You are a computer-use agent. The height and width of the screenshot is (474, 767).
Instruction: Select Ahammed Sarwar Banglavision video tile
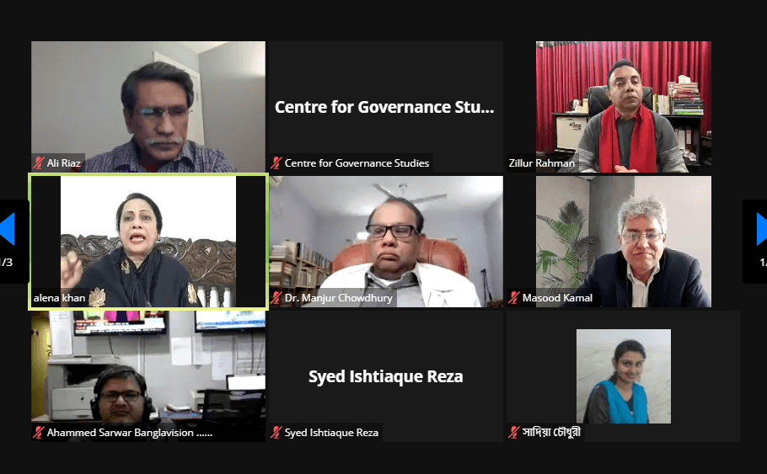coord(148,376)
